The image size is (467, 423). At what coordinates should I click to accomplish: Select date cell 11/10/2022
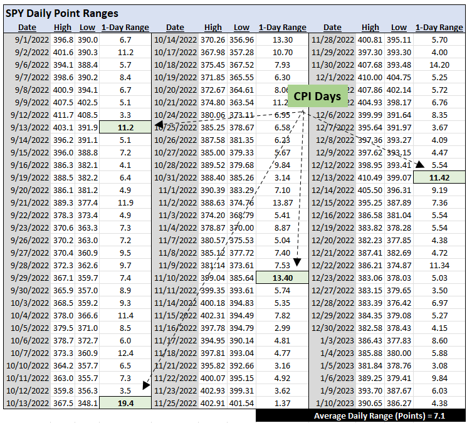[176, 278]
